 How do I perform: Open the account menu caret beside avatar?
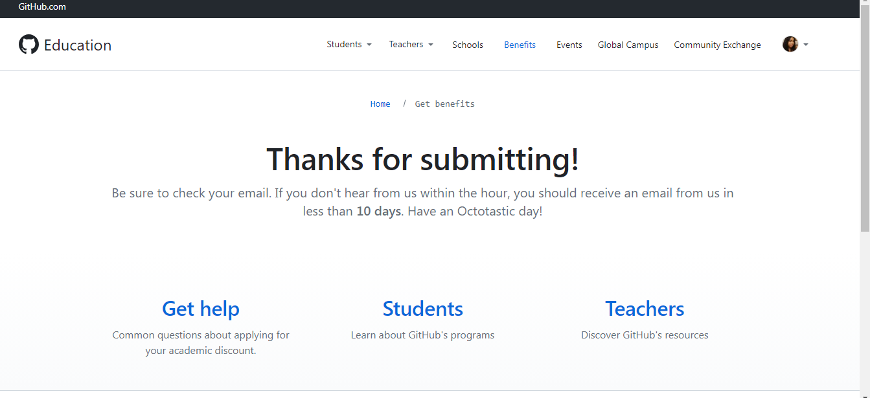[806, 45]
